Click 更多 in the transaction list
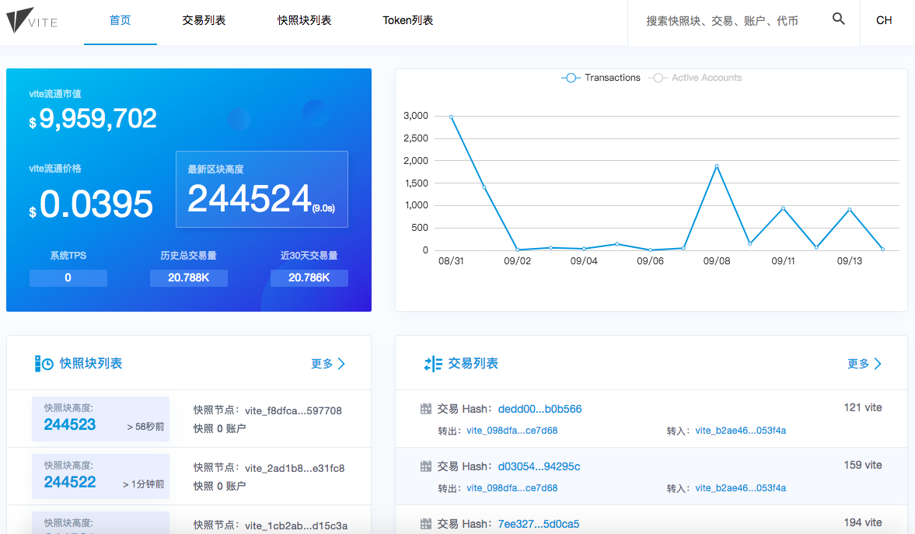Viewport: 915px width, 534px height. pos(857,364)
